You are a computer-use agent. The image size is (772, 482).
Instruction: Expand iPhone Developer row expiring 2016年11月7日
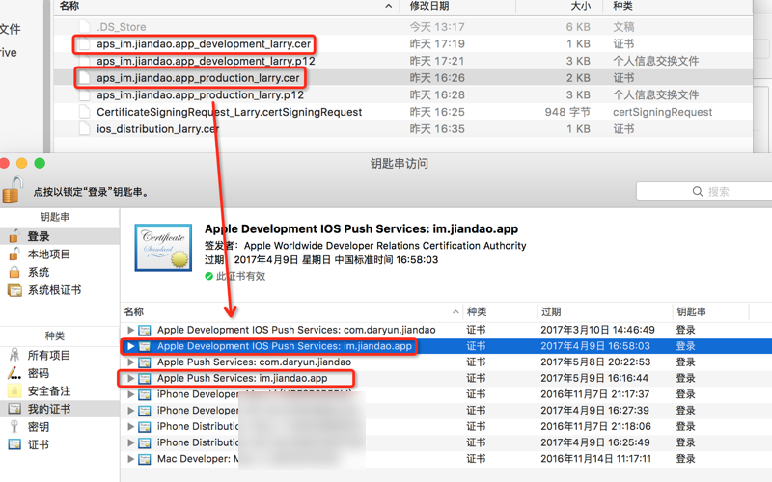point(130,394)
